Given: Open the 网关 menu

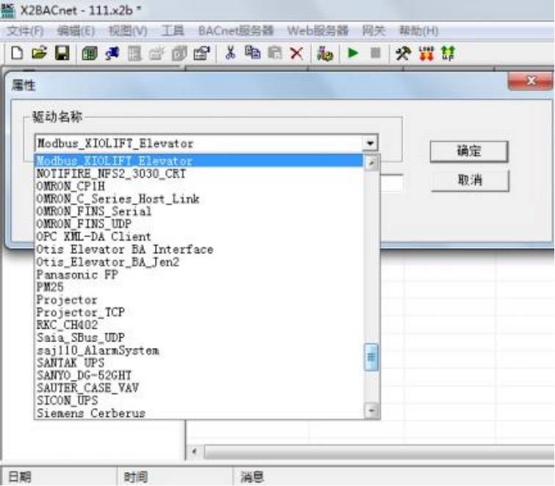Looking at the screenshot, I should click(374, 31).
